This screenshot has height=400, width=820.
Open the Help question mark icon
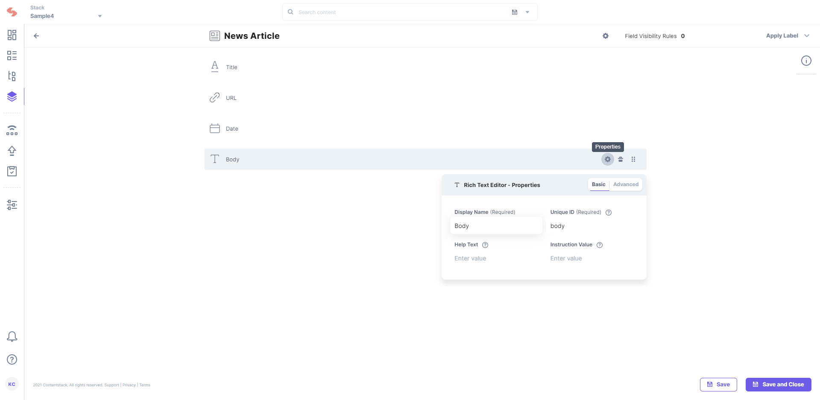pyautogui.click(x=12, y=359)
